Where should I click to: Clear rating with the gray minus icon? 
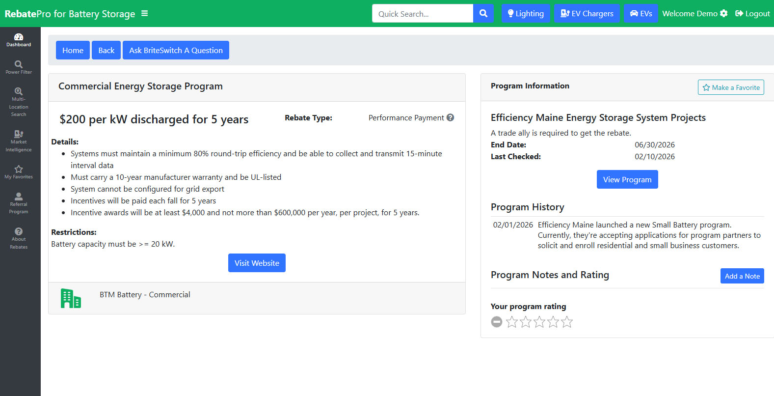click(497, 322)
